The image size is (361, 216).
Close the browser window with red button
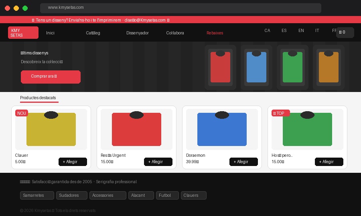[7, 8]
